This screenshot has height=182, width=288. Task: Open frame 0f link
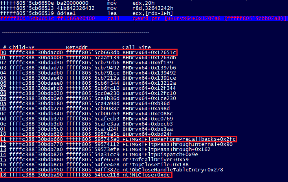pyautogui.click(x=3, y=129)
